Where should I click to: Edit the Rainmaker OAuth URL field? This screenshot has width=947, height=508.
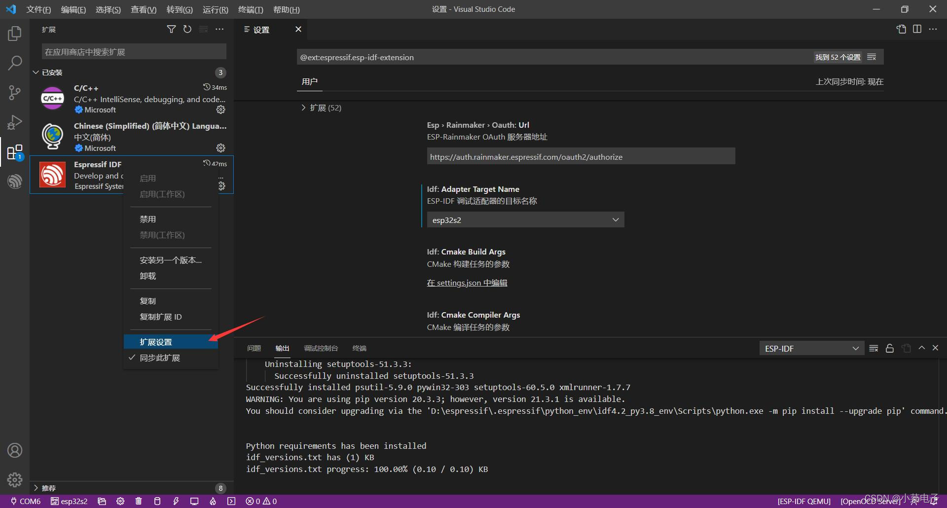[581, 157]
